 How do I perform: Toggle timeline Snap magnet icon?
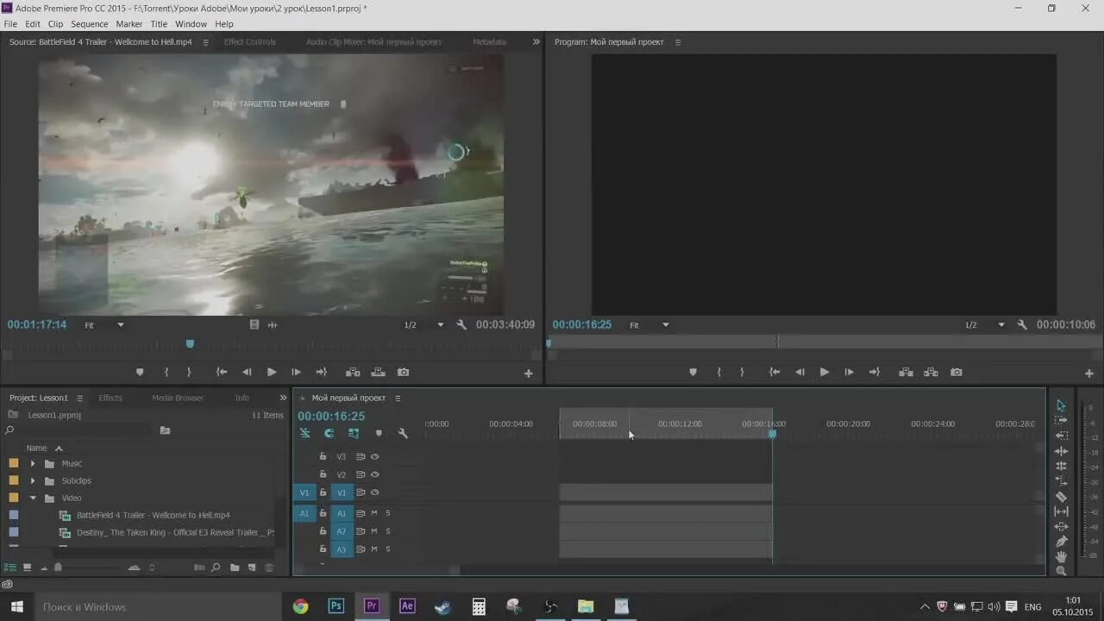pos(329,433)
